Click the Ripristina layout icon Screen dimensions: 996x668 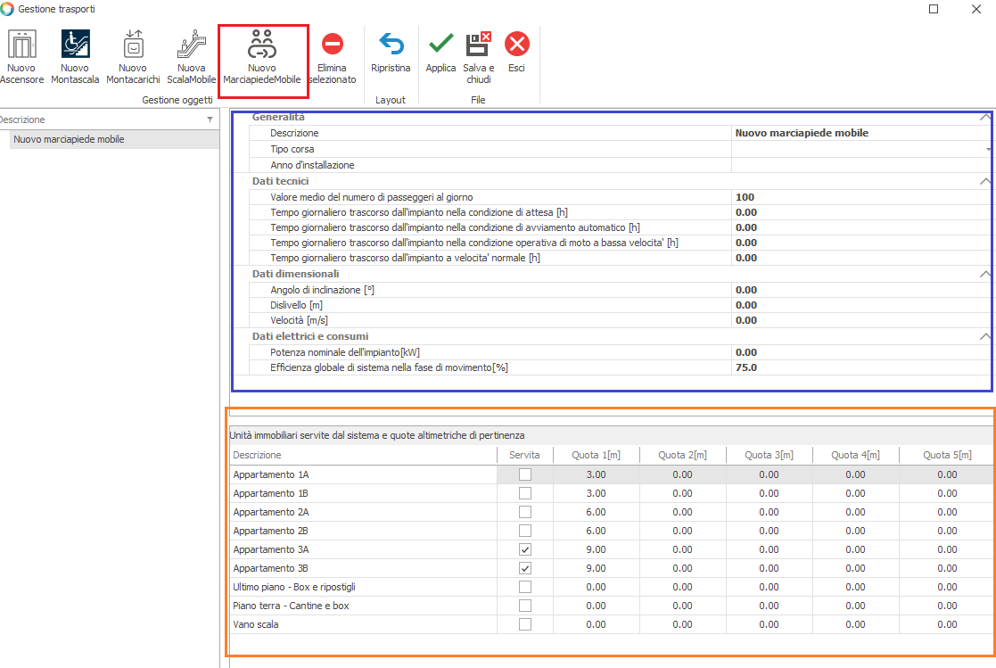[x=391, y=45]
